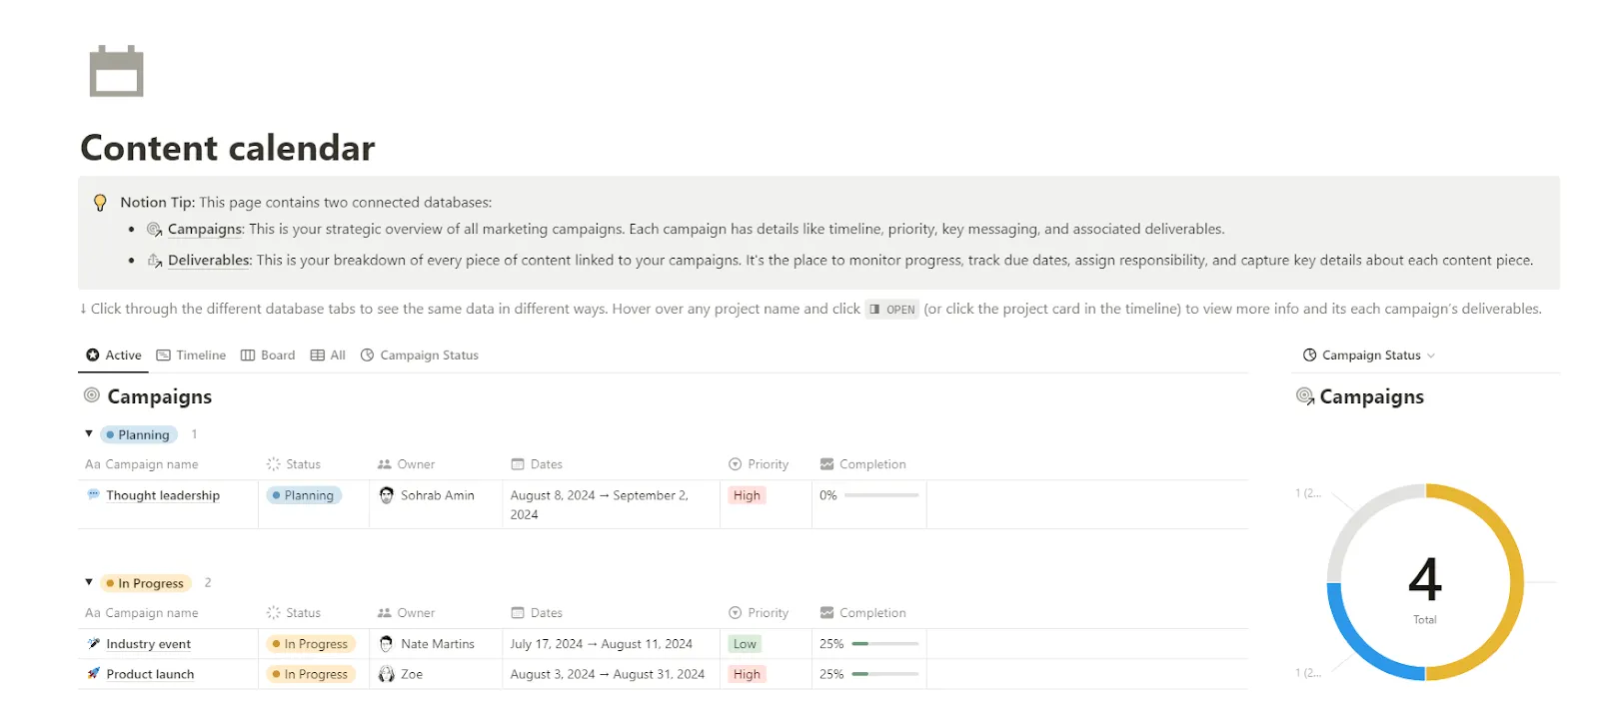Click the Status column icon in the In Progress group header
Viewport: 1599px width, 707px height.
click(x=274, y=613)
